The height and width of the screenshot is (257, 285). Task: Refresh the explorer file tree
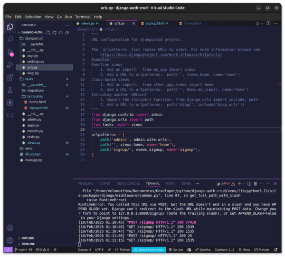[x=61, y=33]
